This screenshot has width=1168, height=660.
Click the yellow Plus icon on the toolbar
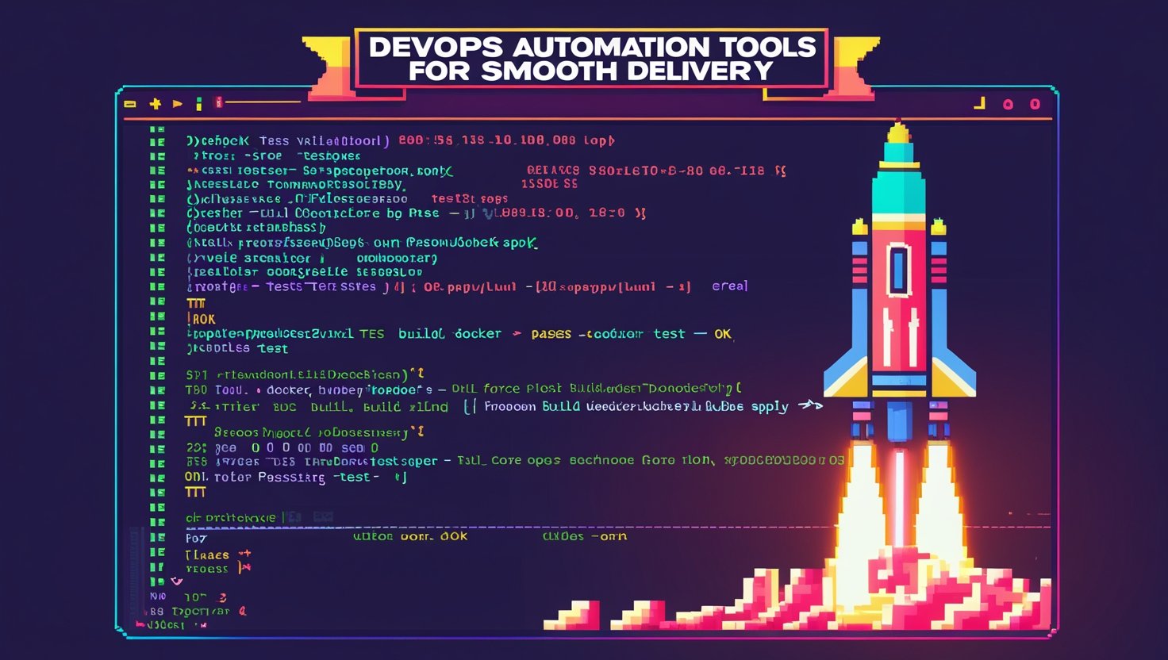[155, 103]
